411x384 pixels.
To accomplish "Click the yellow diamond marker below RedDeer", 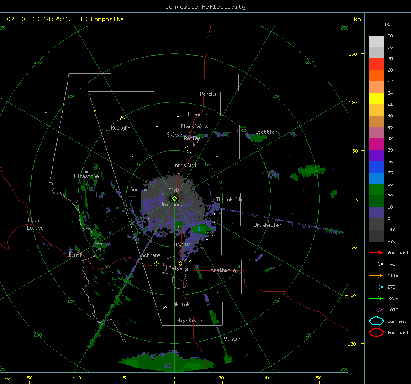I will (x=188, y=148).
